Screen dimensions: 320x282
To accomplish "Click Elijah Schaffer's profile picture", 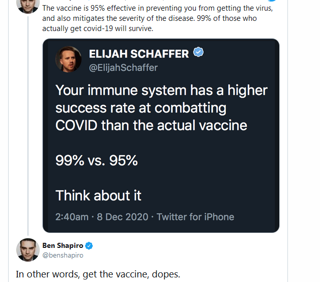I will tap(70, 60).
